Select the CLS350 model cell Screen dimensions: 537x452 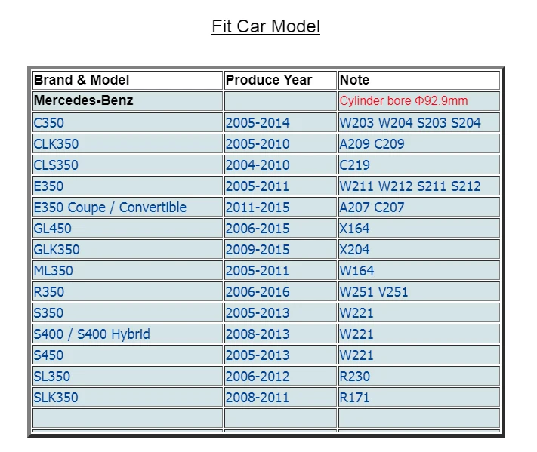tap(128, 165)
